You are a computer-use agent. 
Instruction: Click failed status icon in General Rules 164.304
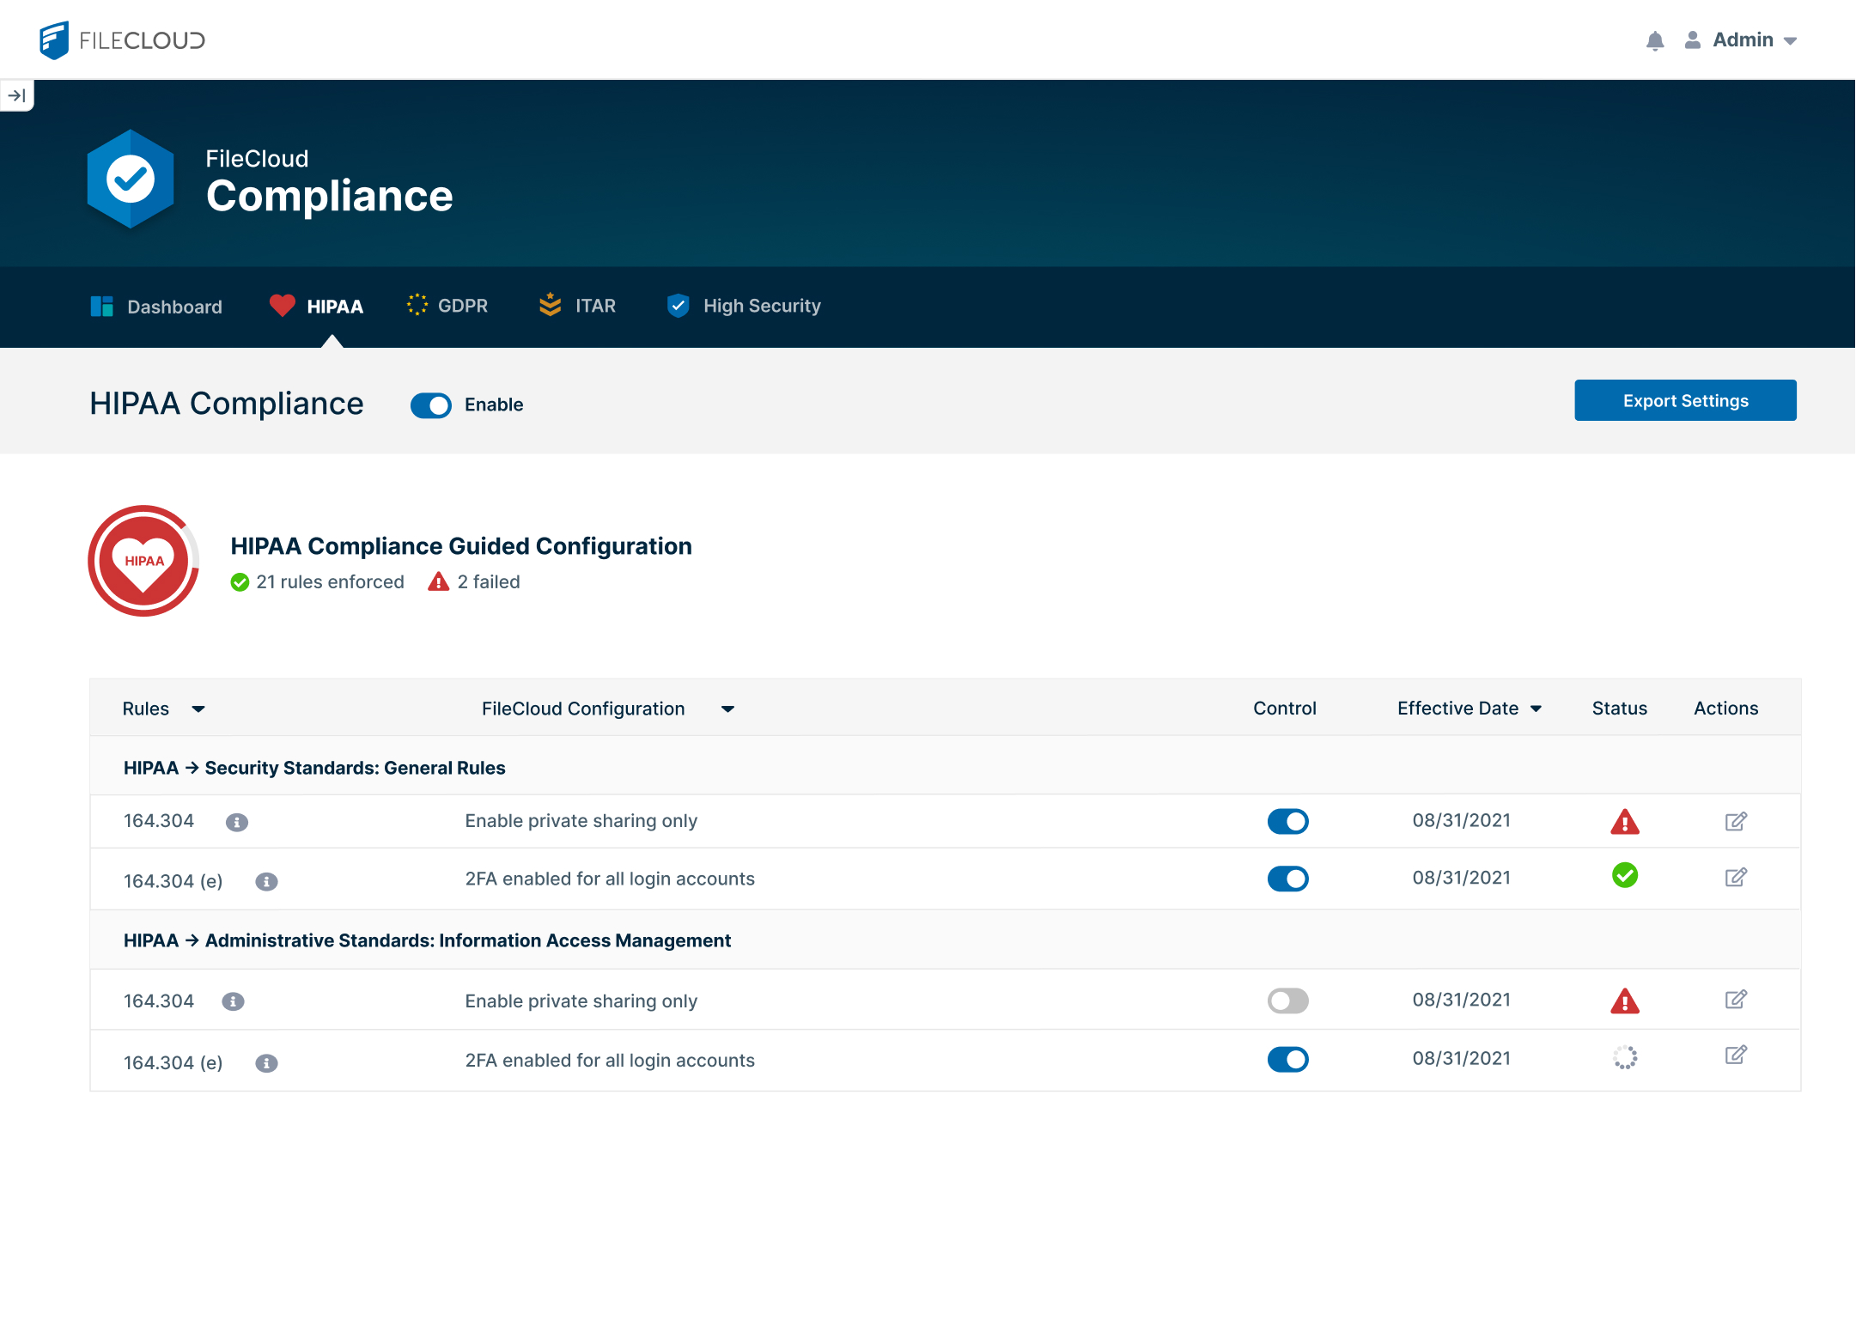pyautogui.click(x=1625, y=822)
